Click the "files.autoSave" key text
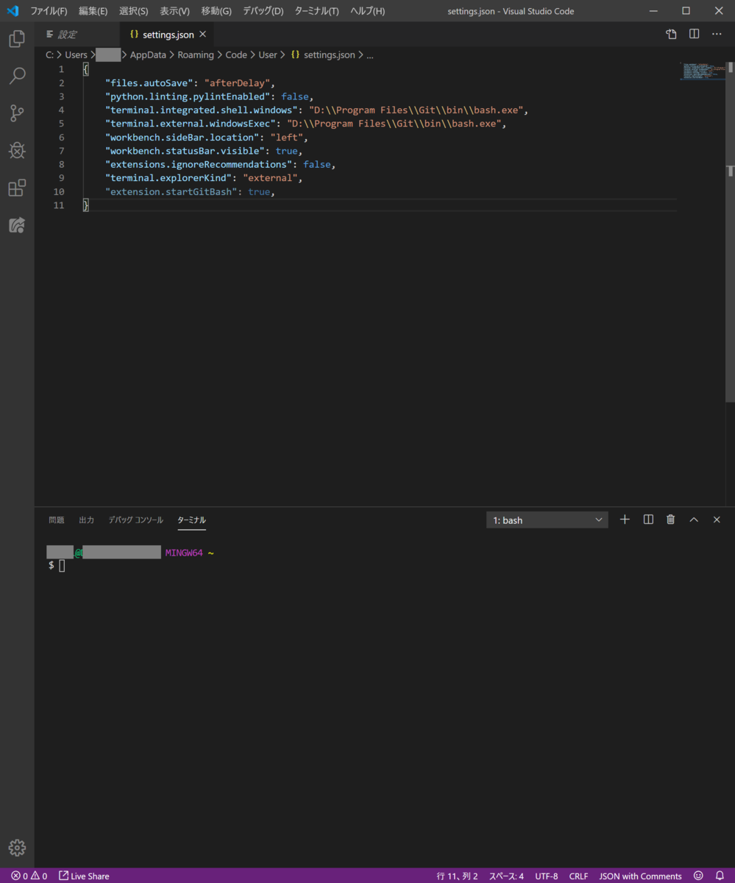The height and width of the screenshot is (883, 735). [149, 83]
